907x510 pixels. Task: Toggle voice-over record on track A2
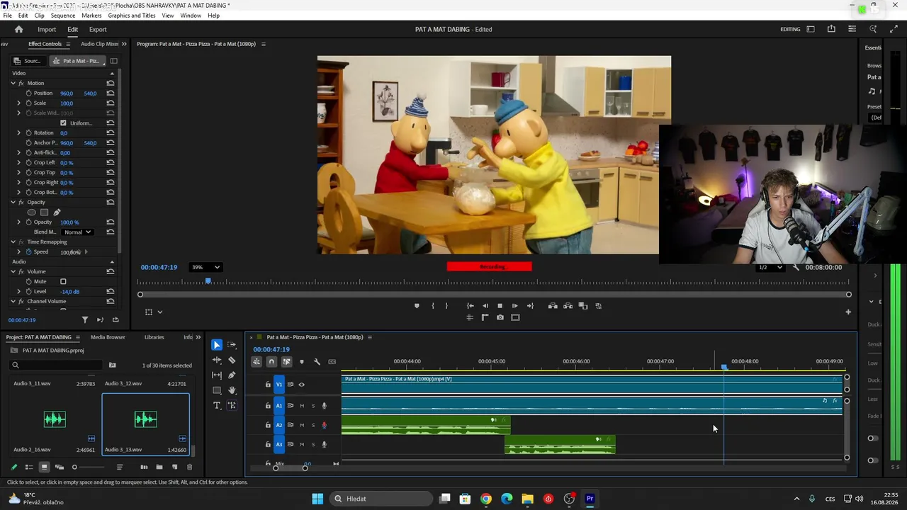pyautogui.click(x=325, y=425)
